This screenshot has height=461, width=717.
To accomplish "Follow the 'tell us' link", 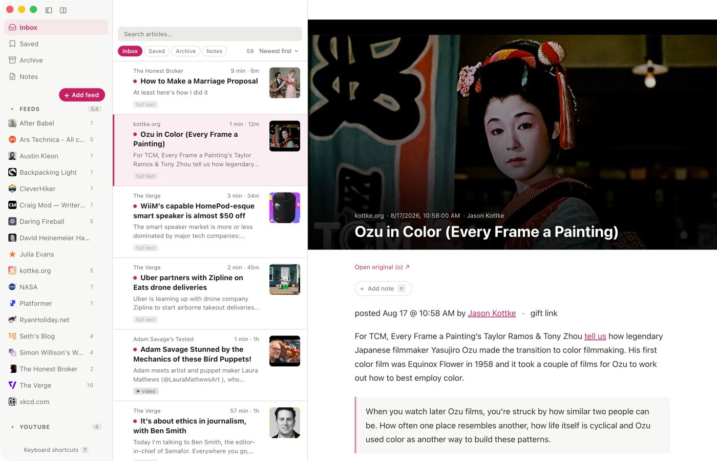I will tap(595, 337).
